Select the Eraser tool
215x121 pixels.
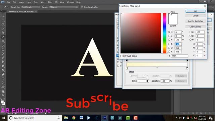coord(3,57)
